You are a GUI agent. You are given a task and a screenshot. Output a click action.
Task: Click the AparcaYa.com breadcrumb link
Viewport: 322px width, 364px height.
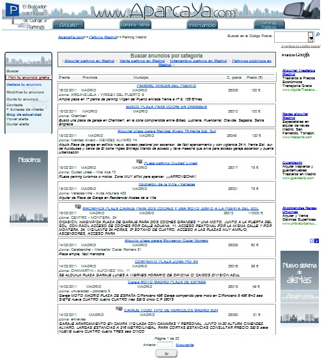coord(71,37)
